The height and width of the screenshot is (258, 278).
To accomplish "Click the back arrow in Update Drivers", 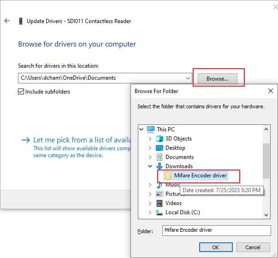I will (x=7, y=21).
